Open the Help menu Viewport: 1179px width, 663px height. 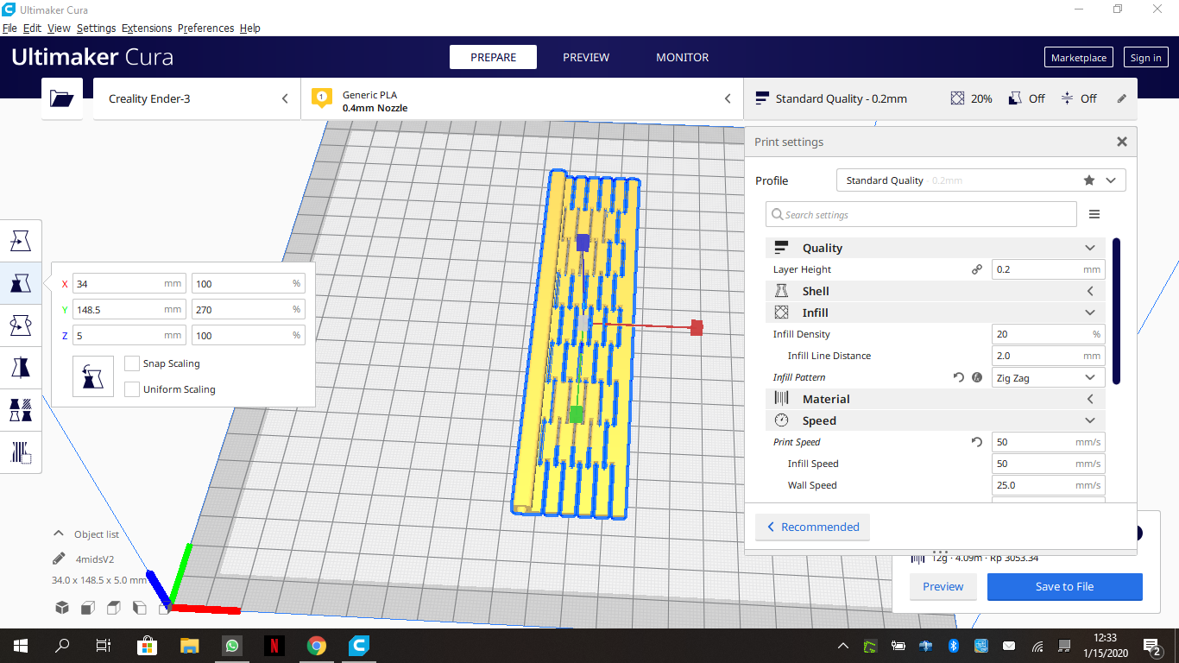click(250, 28)
